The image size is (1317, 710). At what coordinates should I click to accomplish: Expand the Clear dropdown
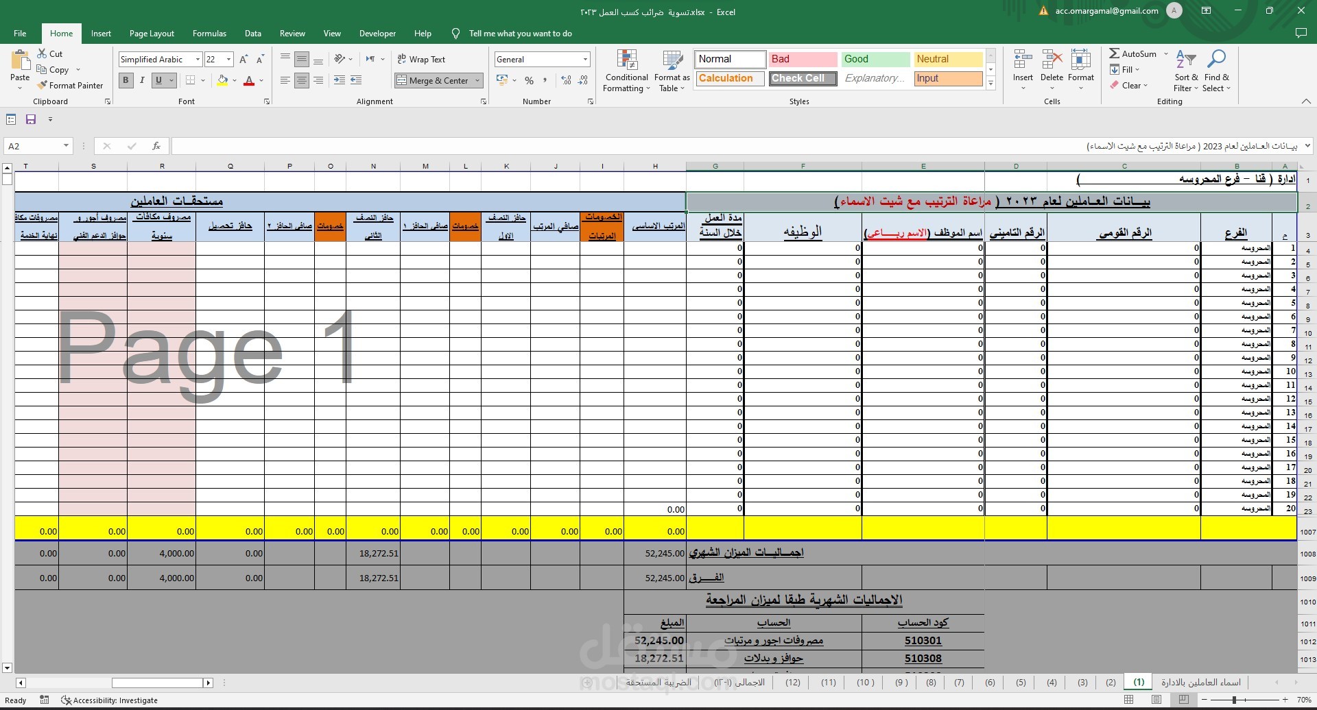pos(1146,85)
